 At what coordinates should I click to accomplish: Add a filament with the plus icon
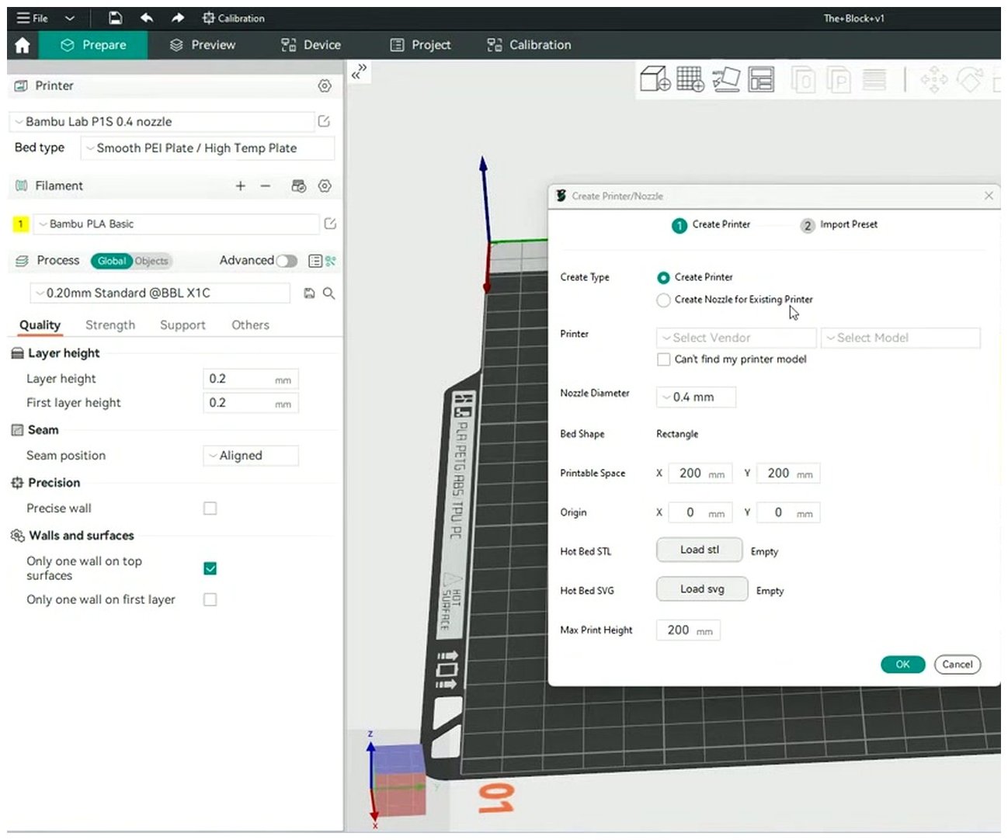241,186
